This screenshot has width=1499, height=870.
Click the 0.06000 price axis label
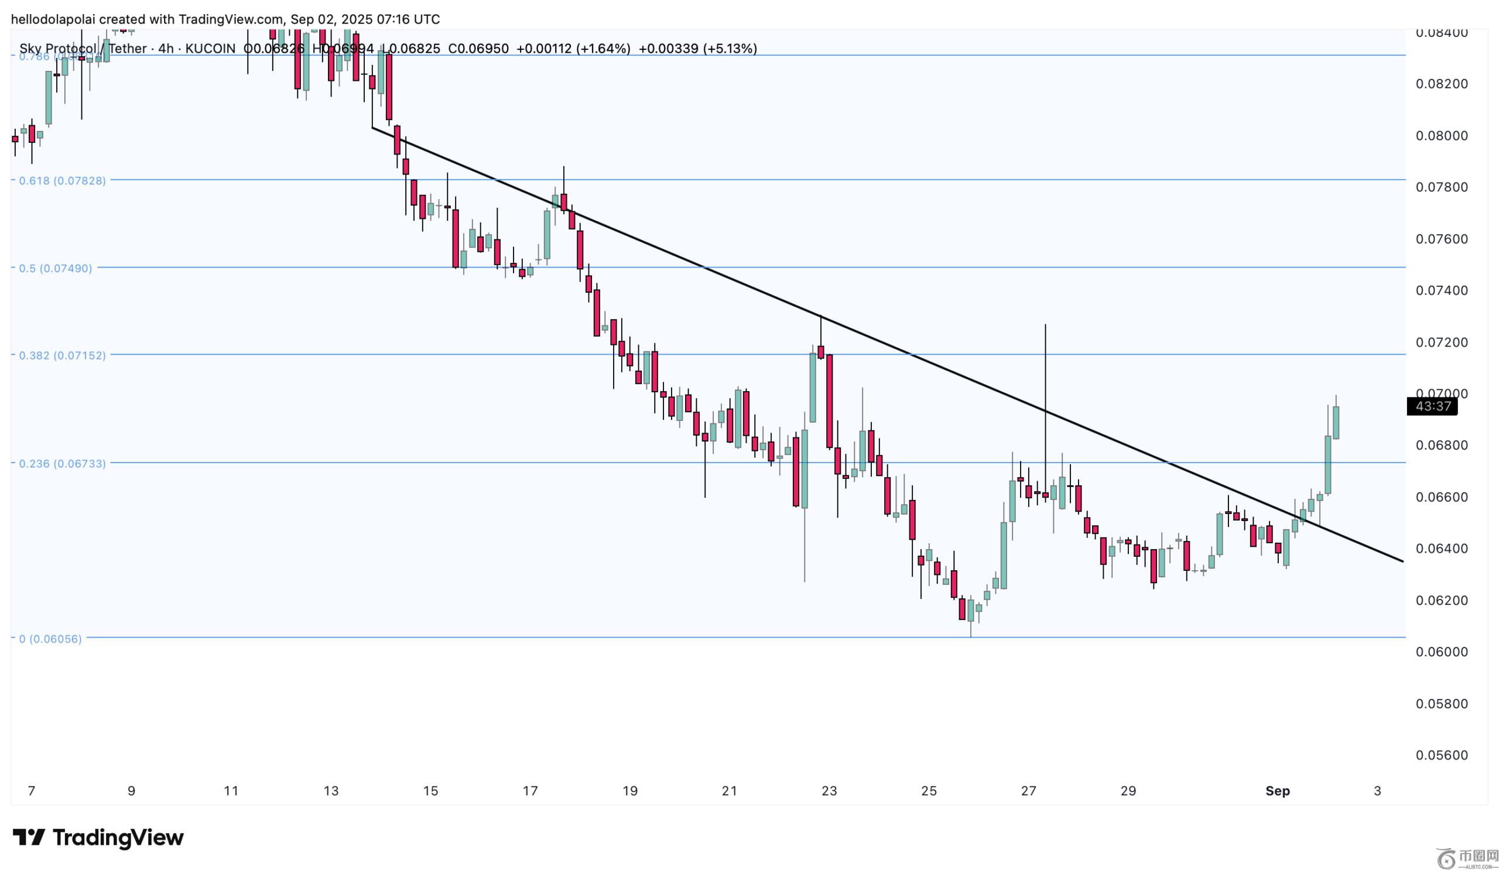[1441, 652]
